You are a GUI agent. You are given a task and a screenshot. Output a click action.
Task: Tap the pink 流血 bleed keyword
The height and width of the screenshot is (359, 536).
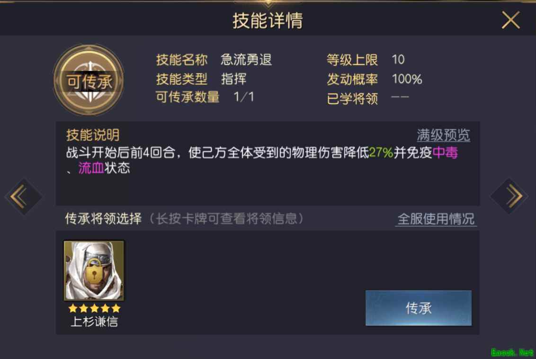91,168
